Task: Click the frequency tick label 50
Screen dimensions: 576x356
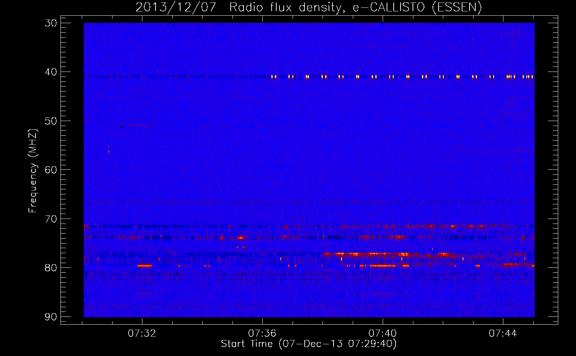Action: coord(51,121)
